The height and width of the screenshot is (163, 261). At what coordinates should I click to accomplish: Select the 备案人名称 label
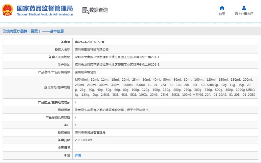(x=62, y=50)
